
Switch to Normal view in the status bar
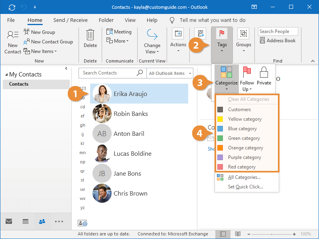pos(223,234)
